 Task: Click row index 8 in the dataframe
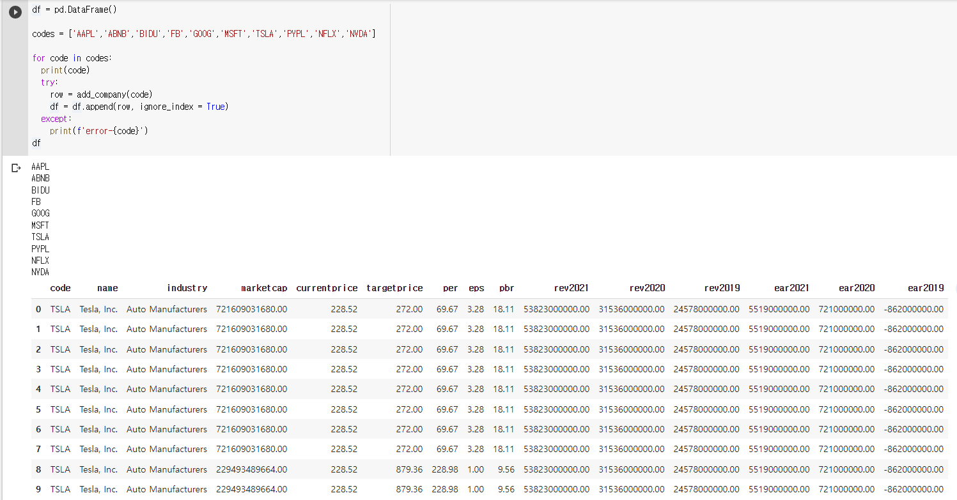[x=38, y=469]
